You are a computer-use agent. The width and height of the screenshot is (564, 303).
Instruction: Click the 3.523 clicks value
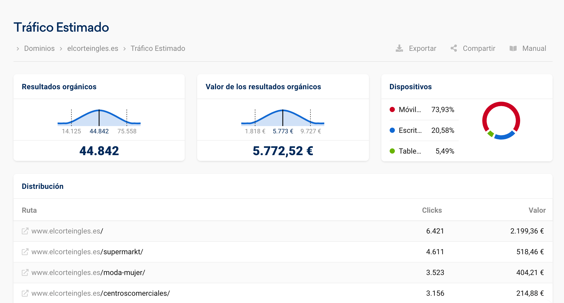(435, 273)
